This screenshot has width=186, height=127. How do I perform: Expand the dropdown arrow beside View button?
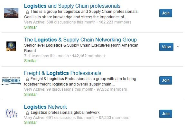178,46
